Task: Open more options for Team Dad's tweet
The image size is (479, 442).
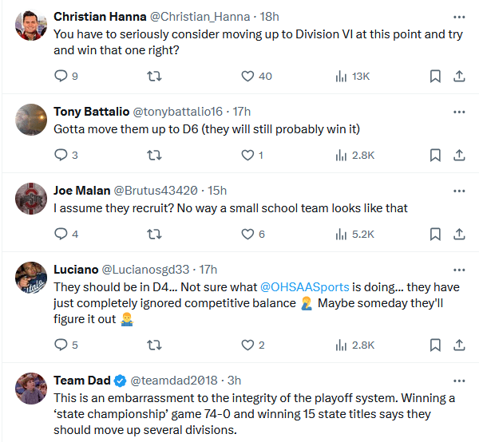Action: coord(458,377)
